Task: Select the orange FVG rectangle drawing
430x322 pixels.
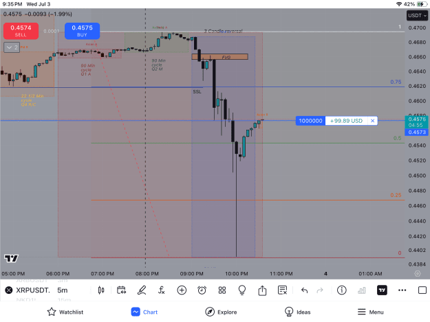Action: pos(219,56)
